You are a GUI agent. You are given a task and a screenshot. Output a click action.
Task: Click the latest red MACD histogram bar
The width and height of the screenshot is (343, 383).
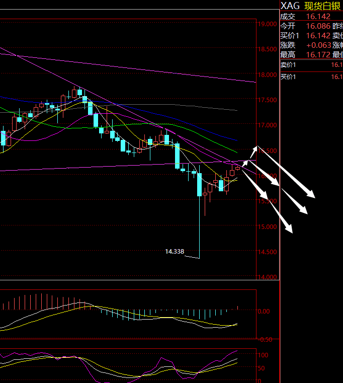click(x=237, y=308)
